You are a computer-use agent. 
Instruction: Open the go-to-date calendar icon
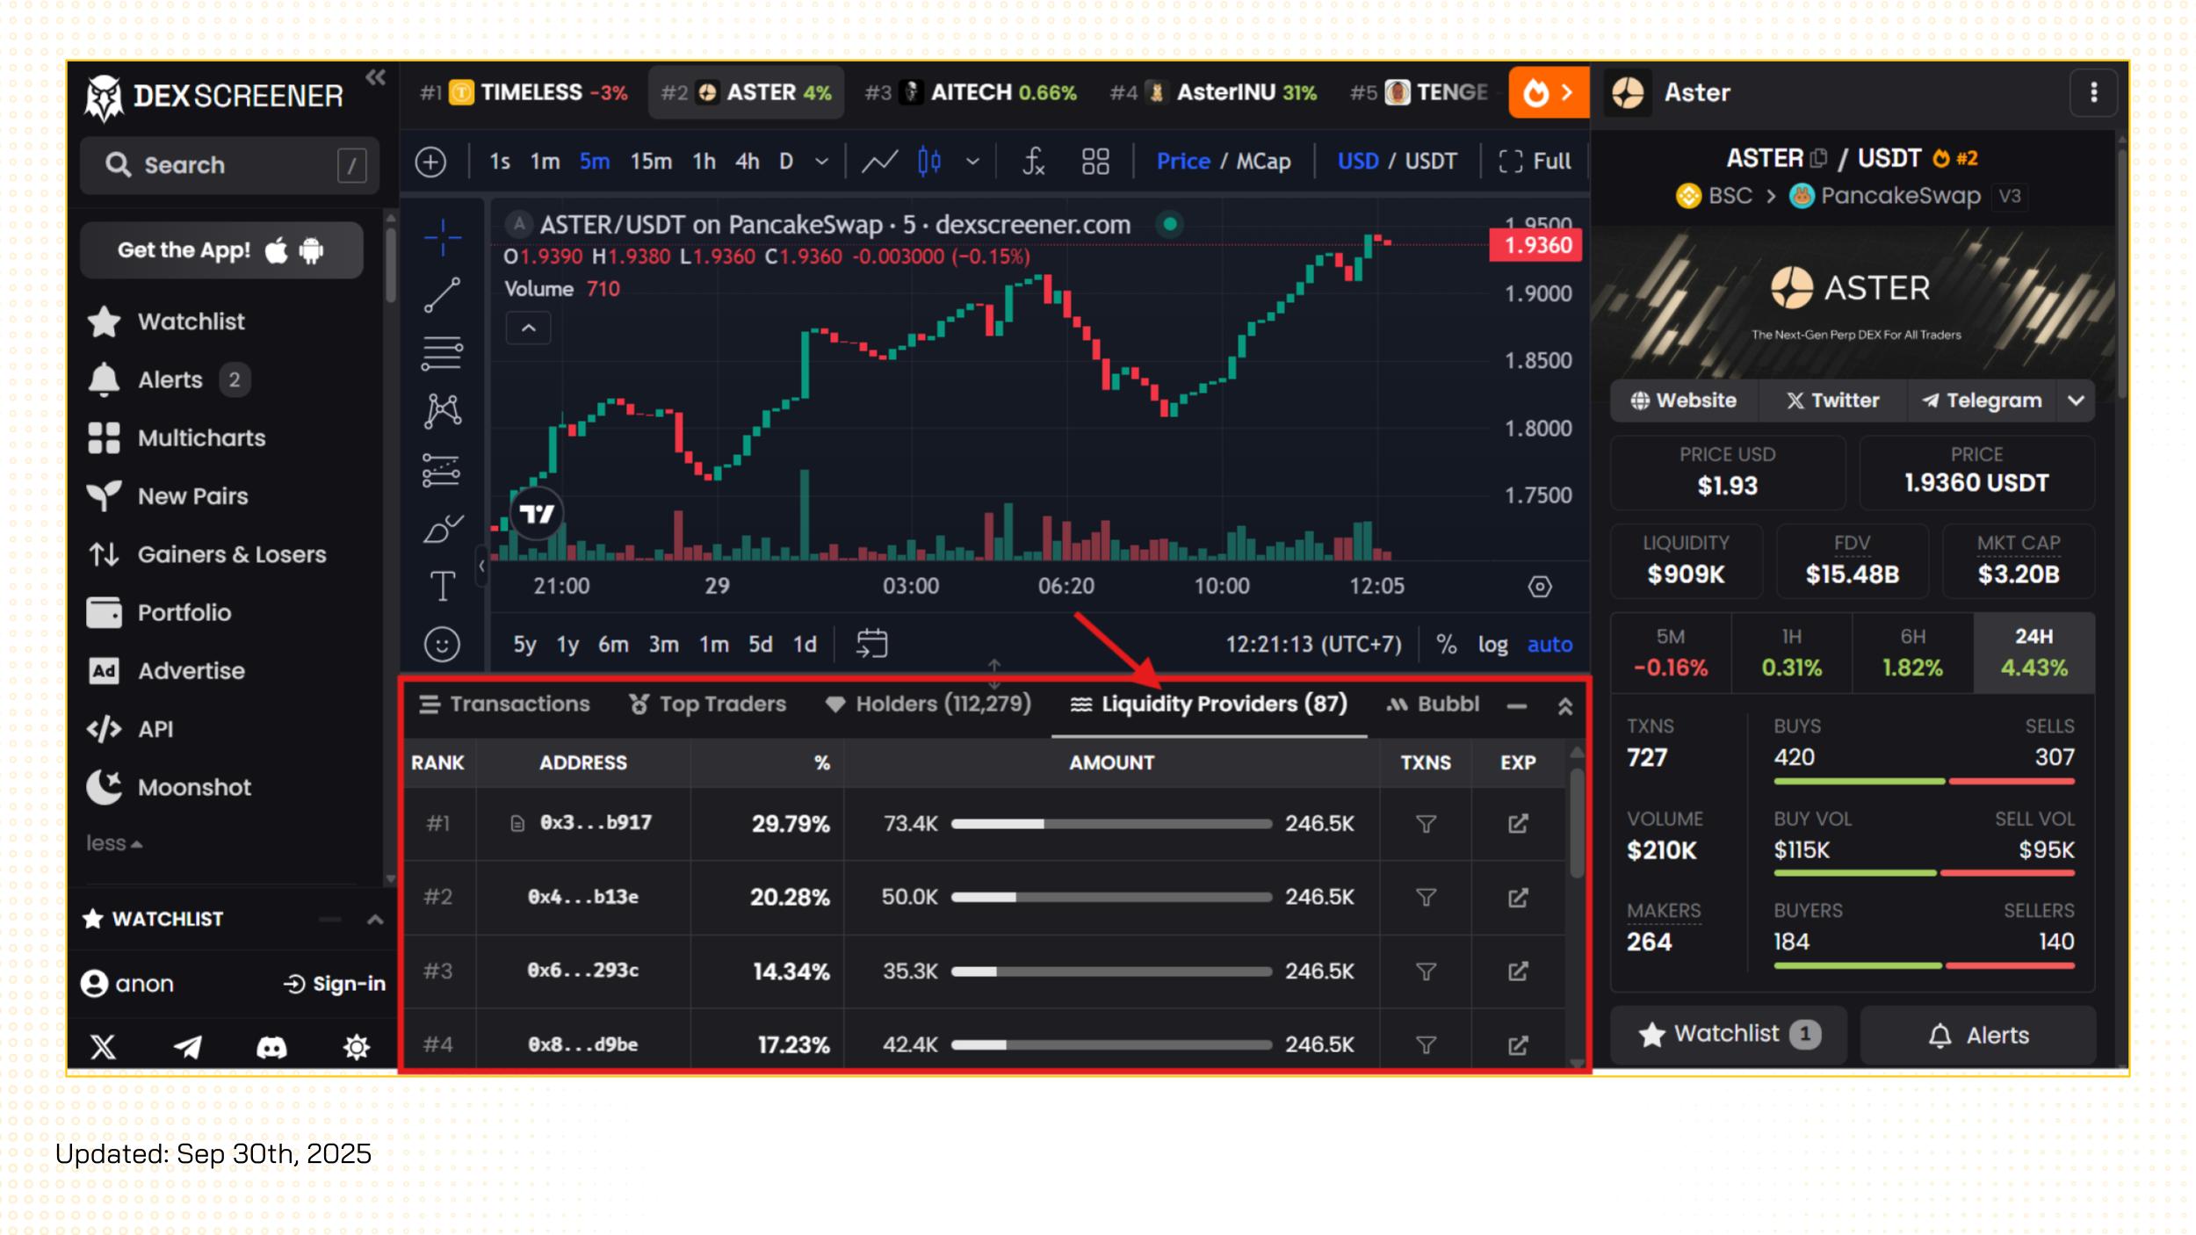(871, 644)
